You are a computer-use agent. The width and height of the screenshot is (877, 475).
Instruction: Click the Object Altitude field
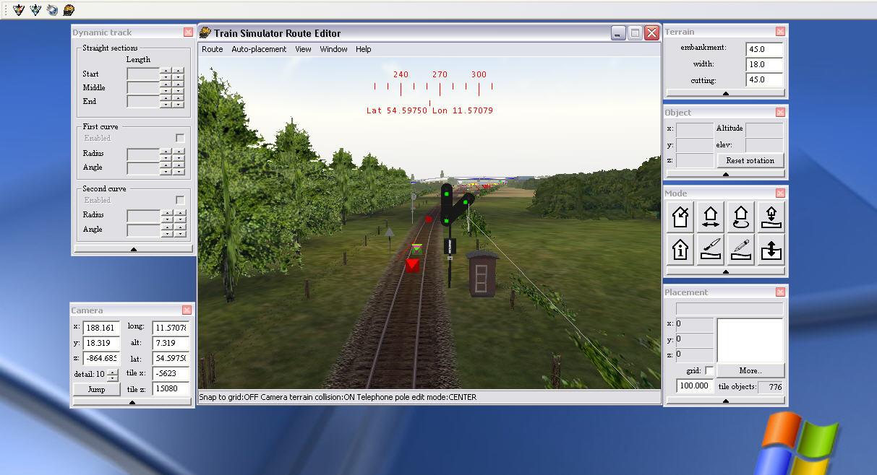click(x=764, y=129)
